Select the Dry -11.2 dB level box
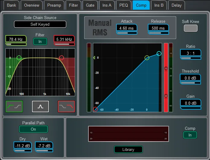210x160 pixels. coord(23,146)
